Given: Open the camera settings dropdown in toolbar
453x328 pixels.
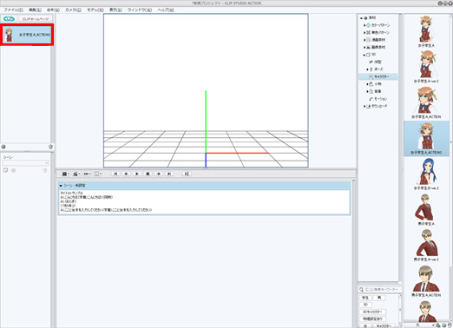Looking at the screenshot, I should (76, 174).
